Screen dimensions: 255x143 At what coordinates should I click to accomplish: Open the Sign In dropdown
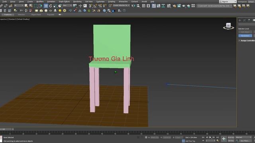click(228, 2)
